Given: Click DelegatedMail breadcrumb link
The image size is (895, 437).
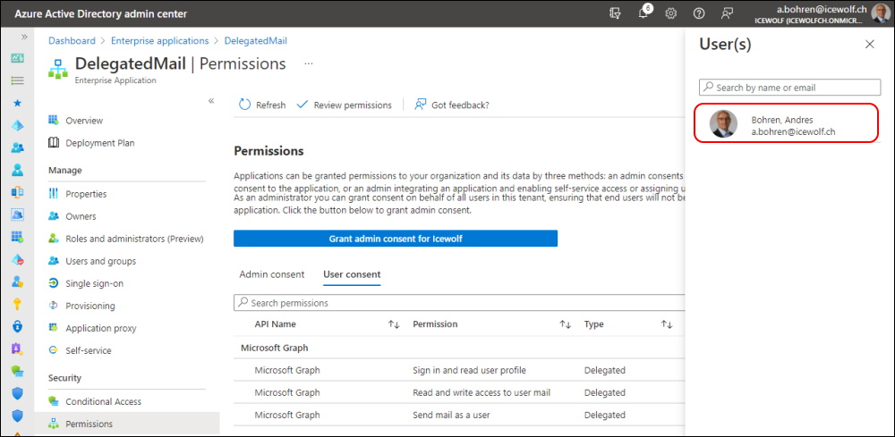Looking at the screenshot, I should point(255,41).
